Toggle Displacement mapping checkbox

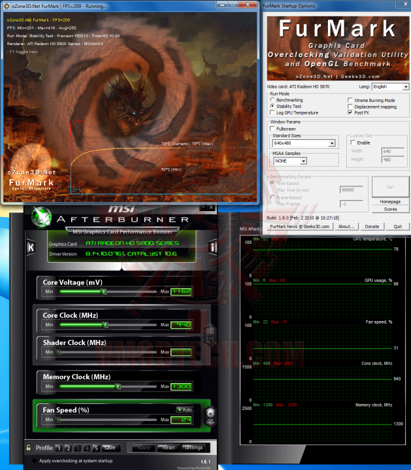[x=350, y=107]
